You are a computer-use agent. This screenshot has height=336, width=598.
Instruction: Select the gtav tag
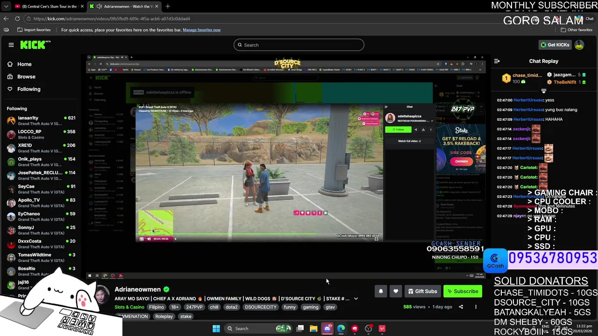[x=330, y=307]
